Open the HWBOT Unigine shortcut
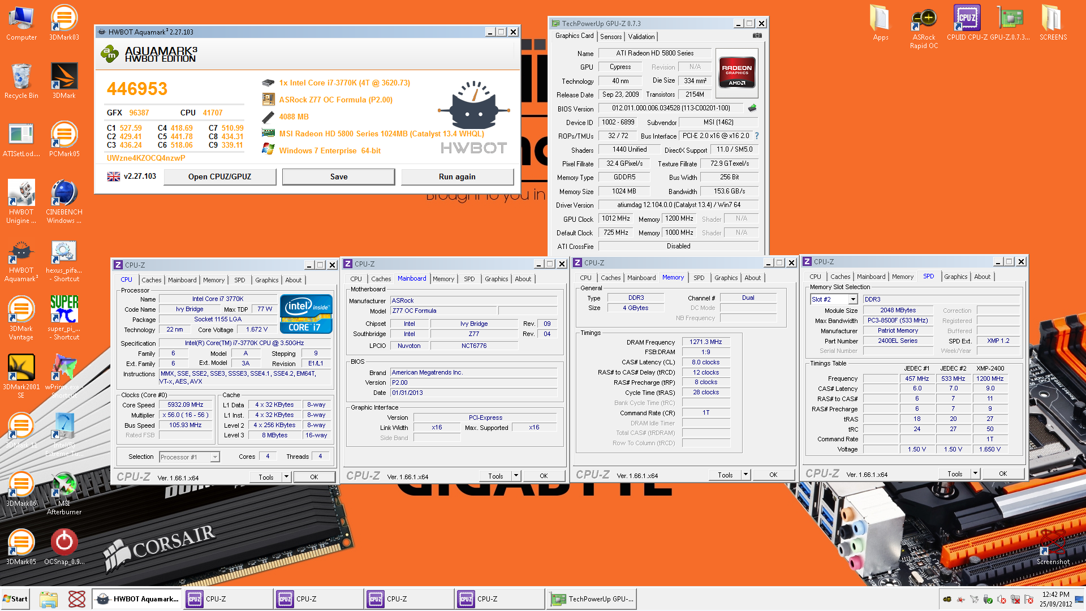 (x=21, y=202)
